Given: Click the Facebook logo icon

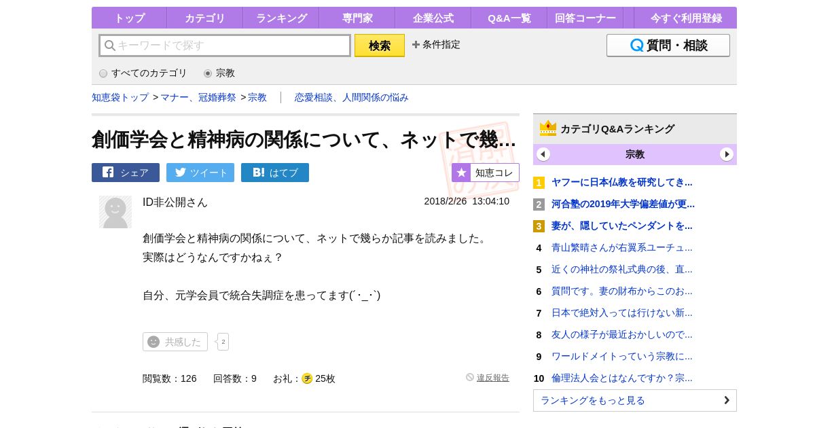Looking at the screenshot, I should [x=108, y=172].
